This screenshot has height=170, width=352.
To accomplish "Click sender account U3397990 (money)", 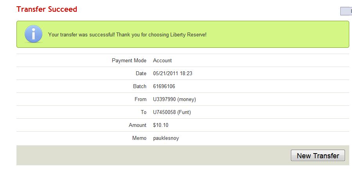I will tap(174, 99).
